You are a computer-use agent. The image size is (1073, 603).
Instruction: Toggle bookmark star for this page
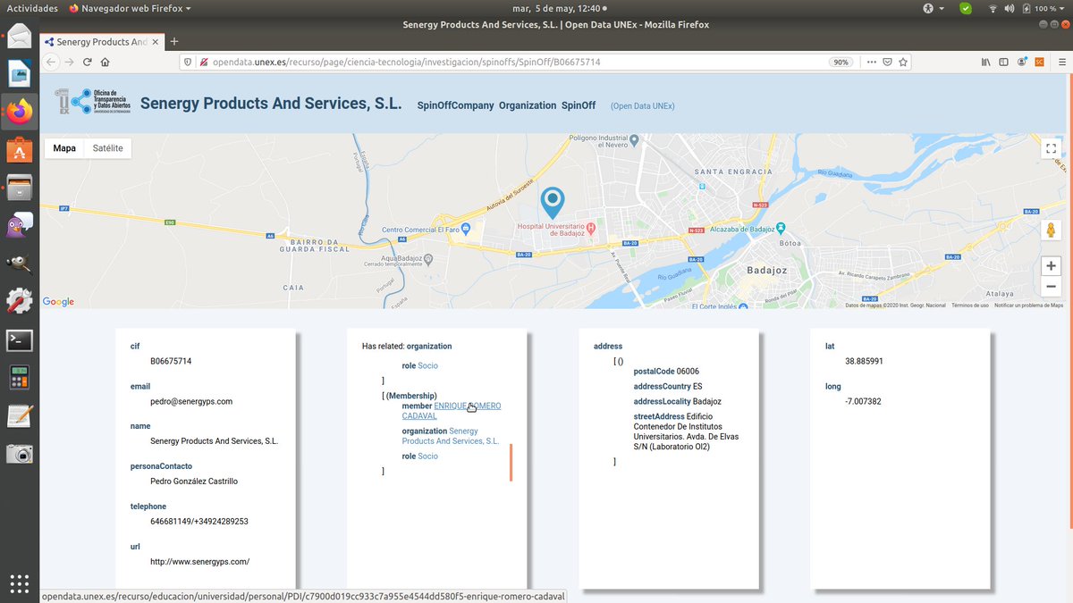point(903,62)
